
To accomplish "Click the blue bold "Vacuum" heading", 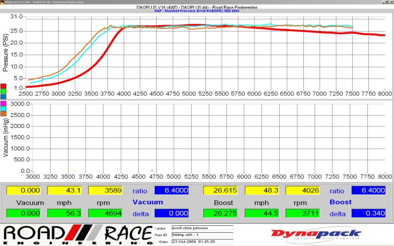I will point(148,202).
